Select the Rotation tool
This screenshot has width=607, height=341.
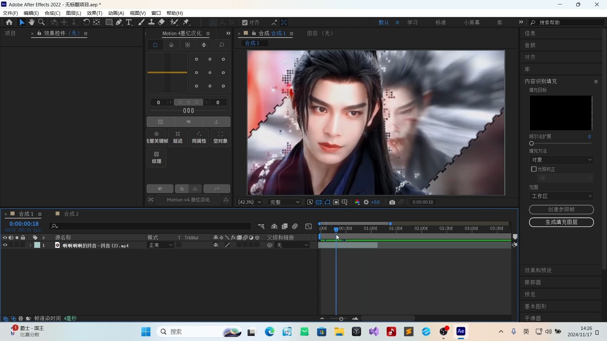[86, 22]
